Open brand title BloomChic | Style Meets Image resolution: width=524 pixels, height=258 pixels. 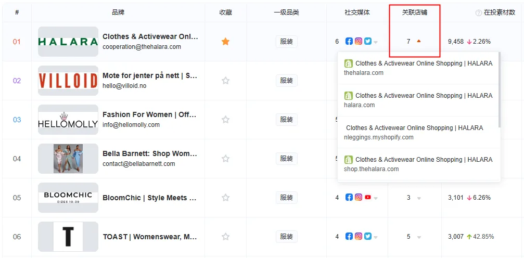coord(150,198)
